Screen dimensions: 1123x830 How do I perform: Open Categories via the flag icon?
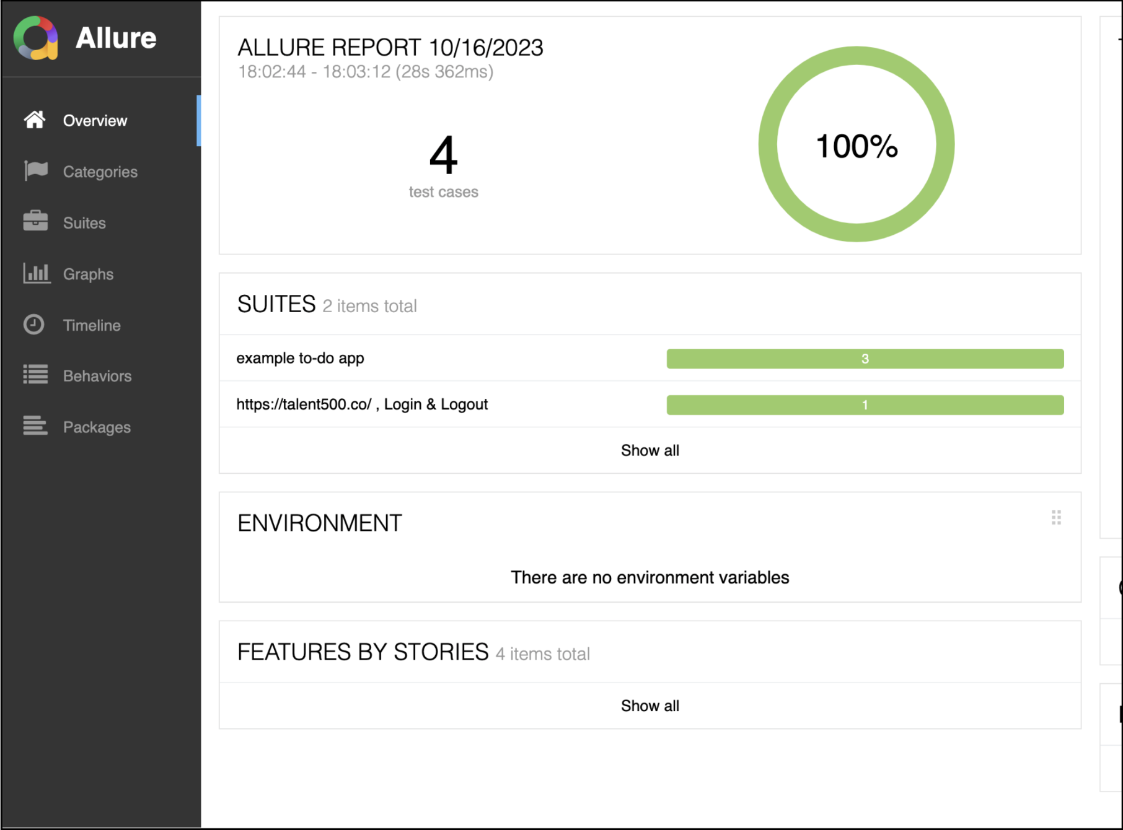(x=36, y=171)
